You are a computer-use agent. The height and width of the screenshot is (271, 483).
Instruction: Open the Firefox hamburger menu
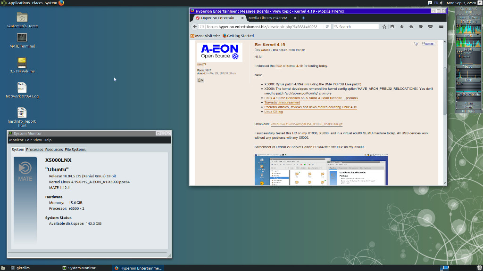[441, 27]
